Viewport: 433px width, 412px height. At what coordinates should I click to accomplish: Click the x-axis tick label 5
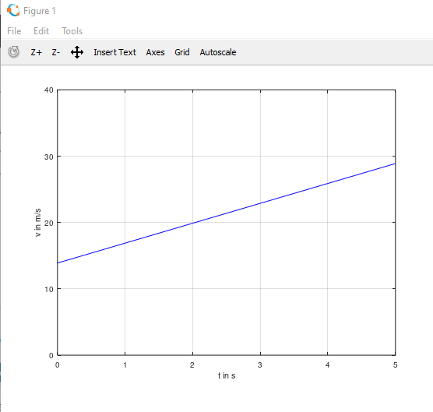[x=395, y=365]
